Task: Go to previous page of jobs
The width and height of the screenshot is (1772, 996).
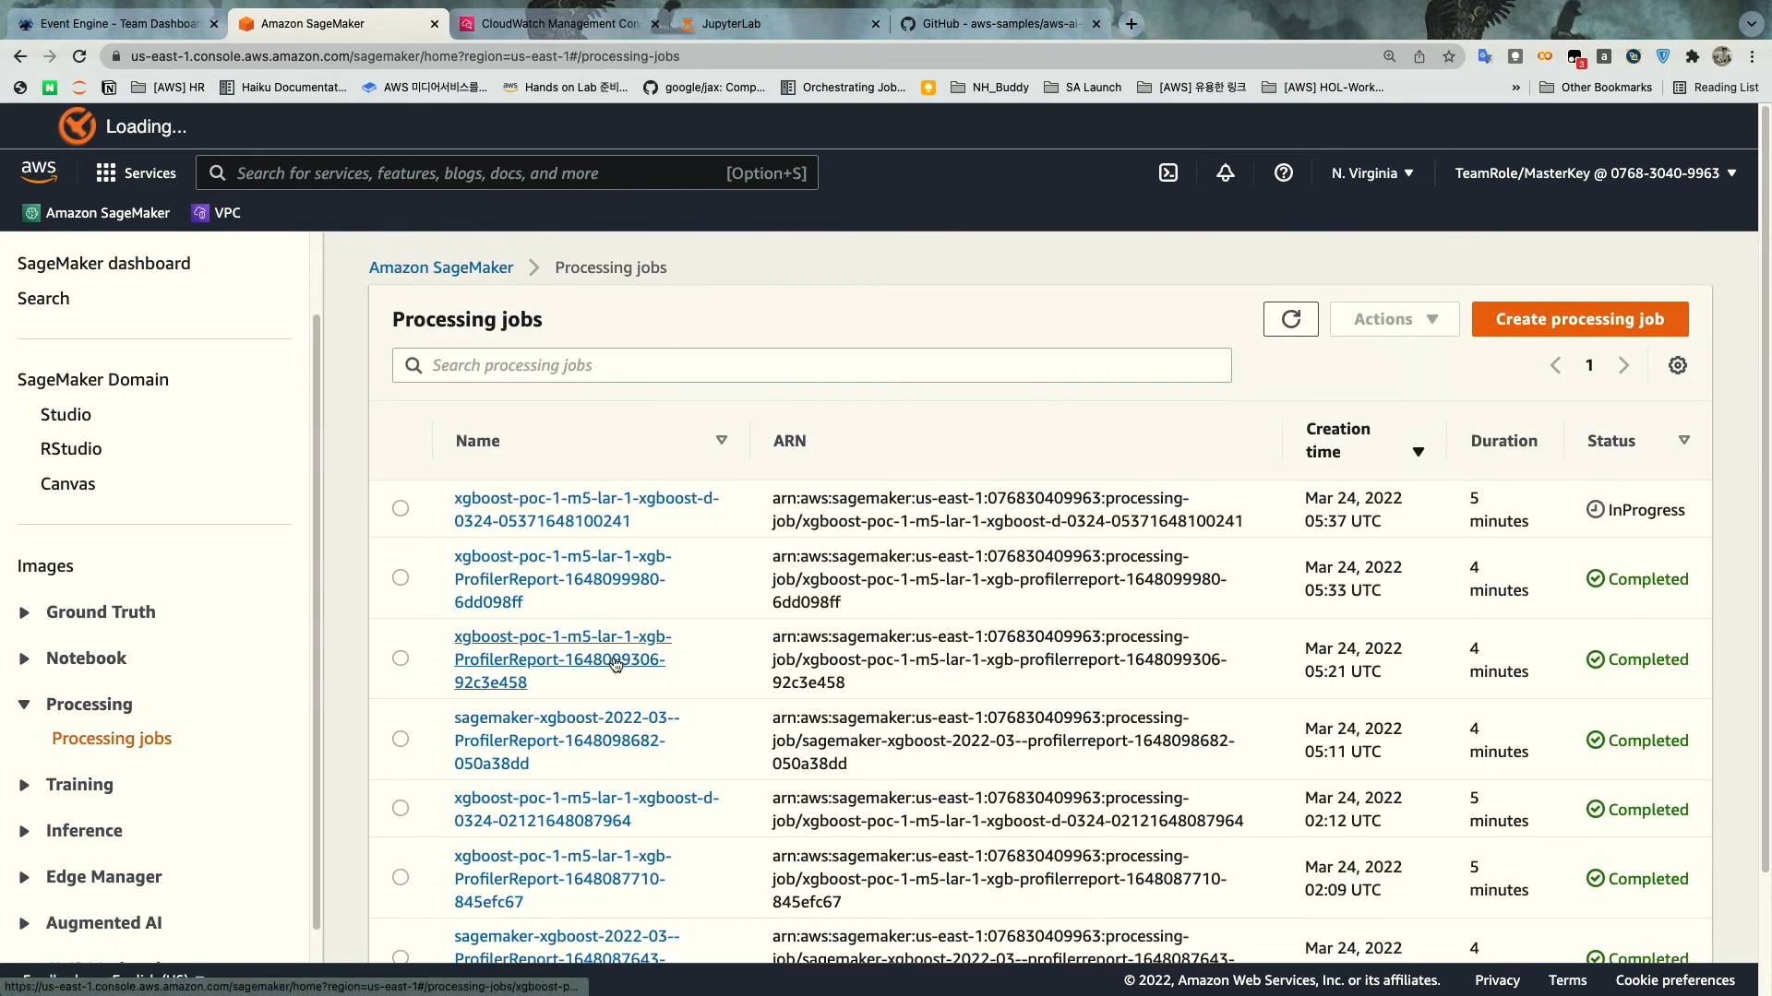Action: [x=1556, y=365]
